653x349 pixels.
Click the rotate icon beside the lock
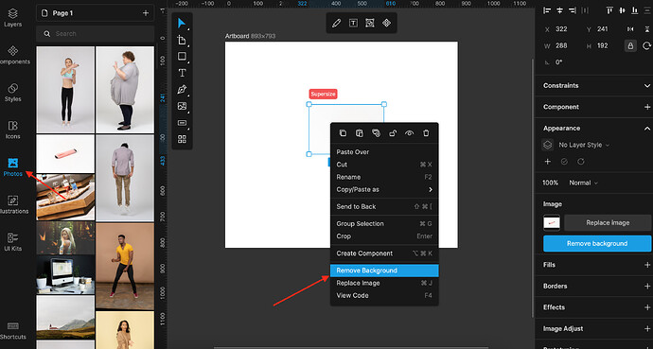point(646,45)
